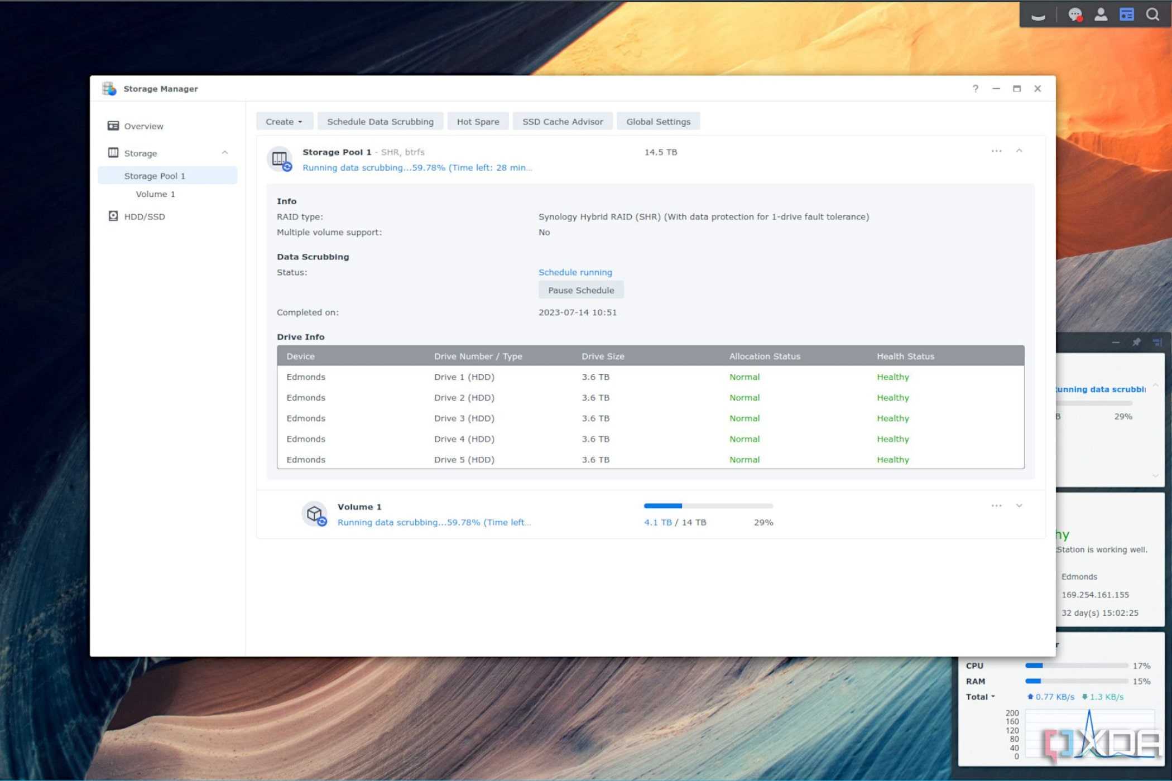
Task: Click the Drive Number / Type column header
Action: pos(478,356)
